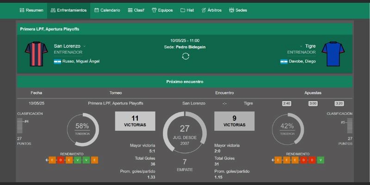Click the Próximo encuentro header bar
Viewport: 370px width, 185px height.
click(x=185, y=82)
